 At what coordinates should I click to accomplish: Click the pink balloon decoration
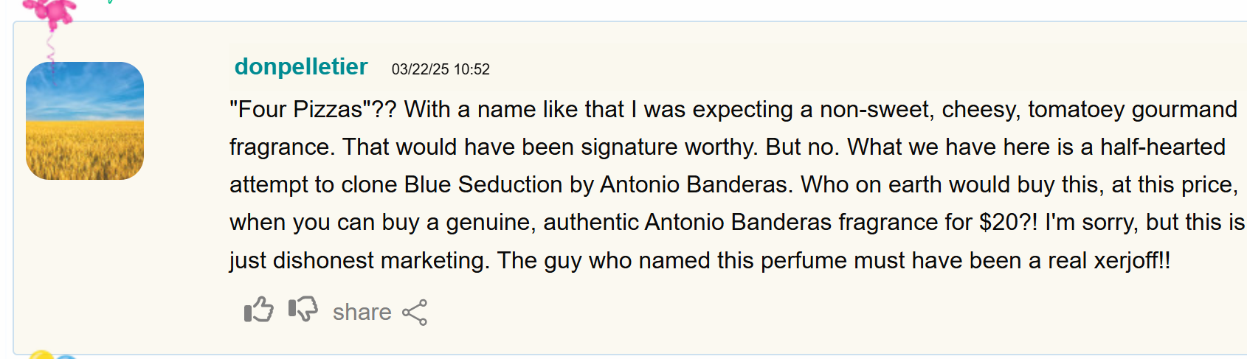click(x=51, y=12)
